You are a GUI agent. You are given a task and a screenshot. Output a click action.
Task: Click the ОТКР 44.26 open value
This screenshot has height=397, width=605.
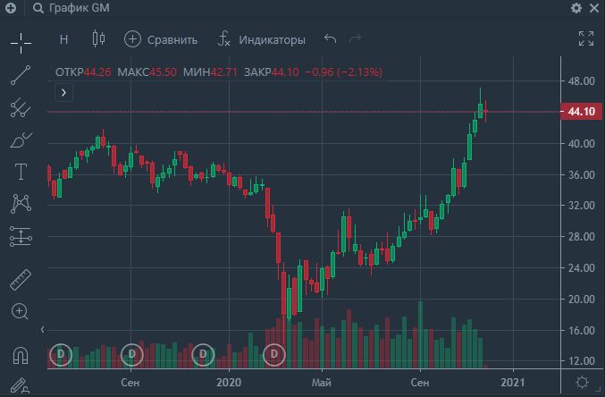pyautogui.click(x=83, y=72)
